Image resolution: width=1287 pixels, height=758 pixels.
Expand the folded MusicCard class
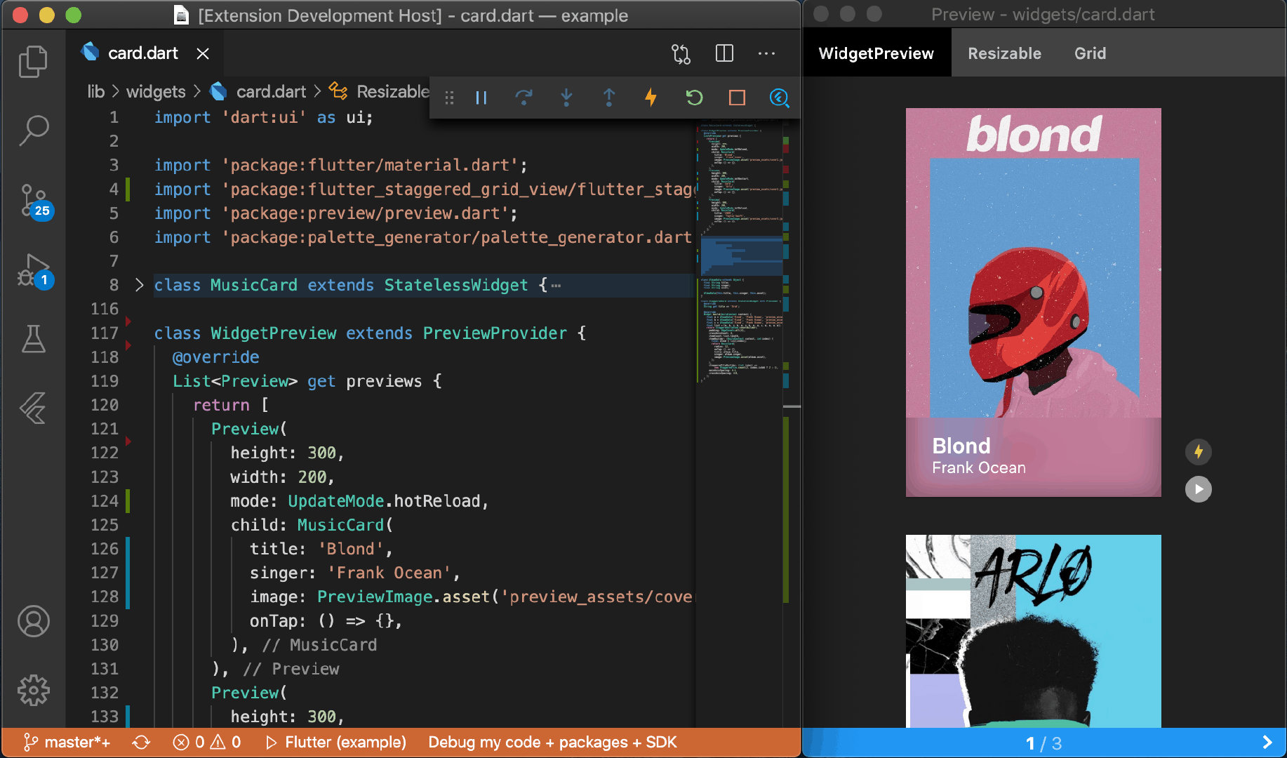pos(139,285)
